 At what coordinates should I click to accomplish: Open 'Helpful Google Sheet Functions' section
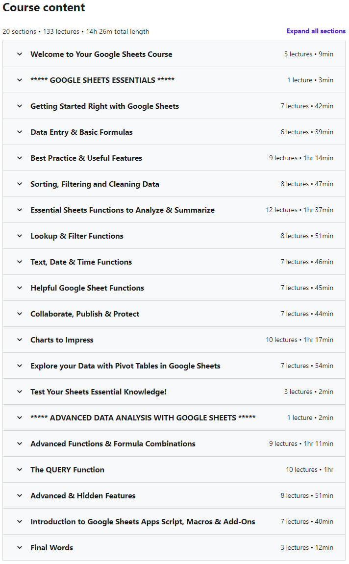tap(87, 288)
